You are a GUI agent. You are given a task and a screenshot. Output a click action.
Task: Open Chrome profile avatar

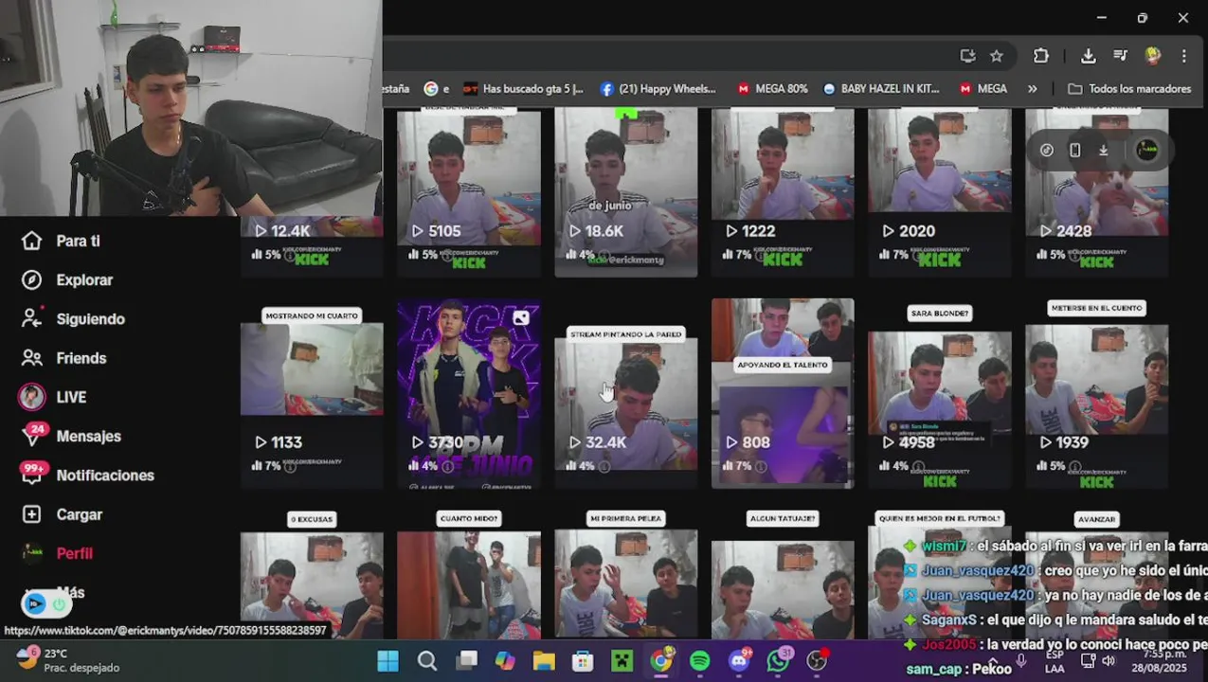click(1153, 56)
